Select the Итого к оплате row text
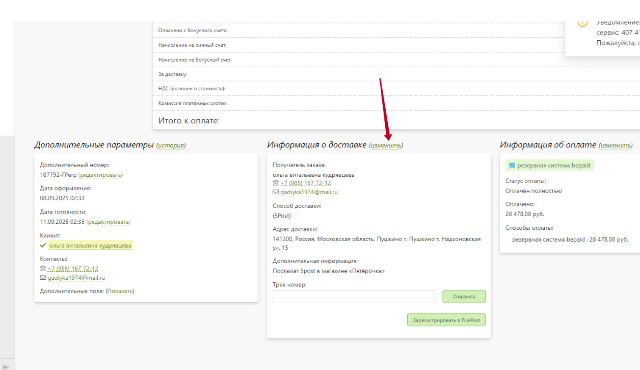Screen dimensions: 640x370 [x=189, y=121]
